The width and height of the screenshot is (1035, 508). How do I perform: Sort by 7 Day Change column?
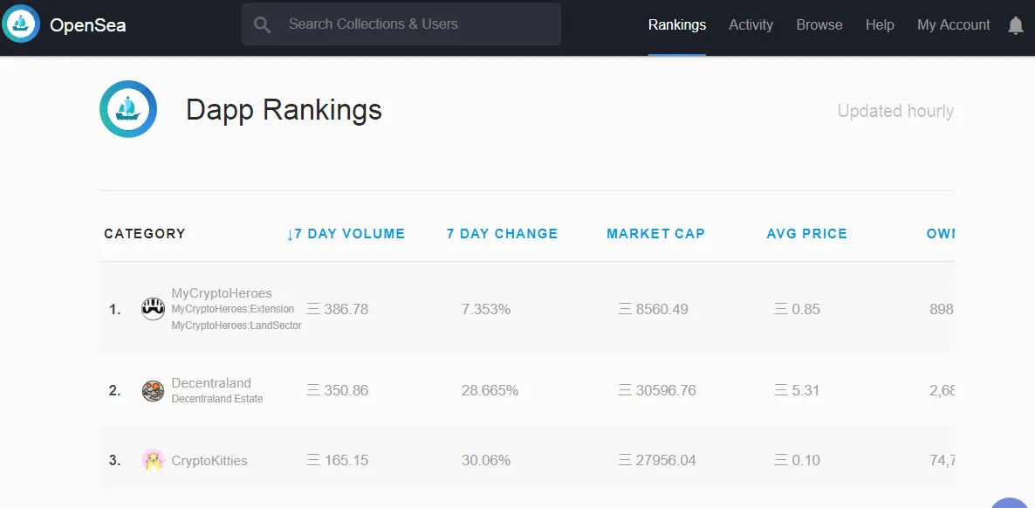(503, 234)
